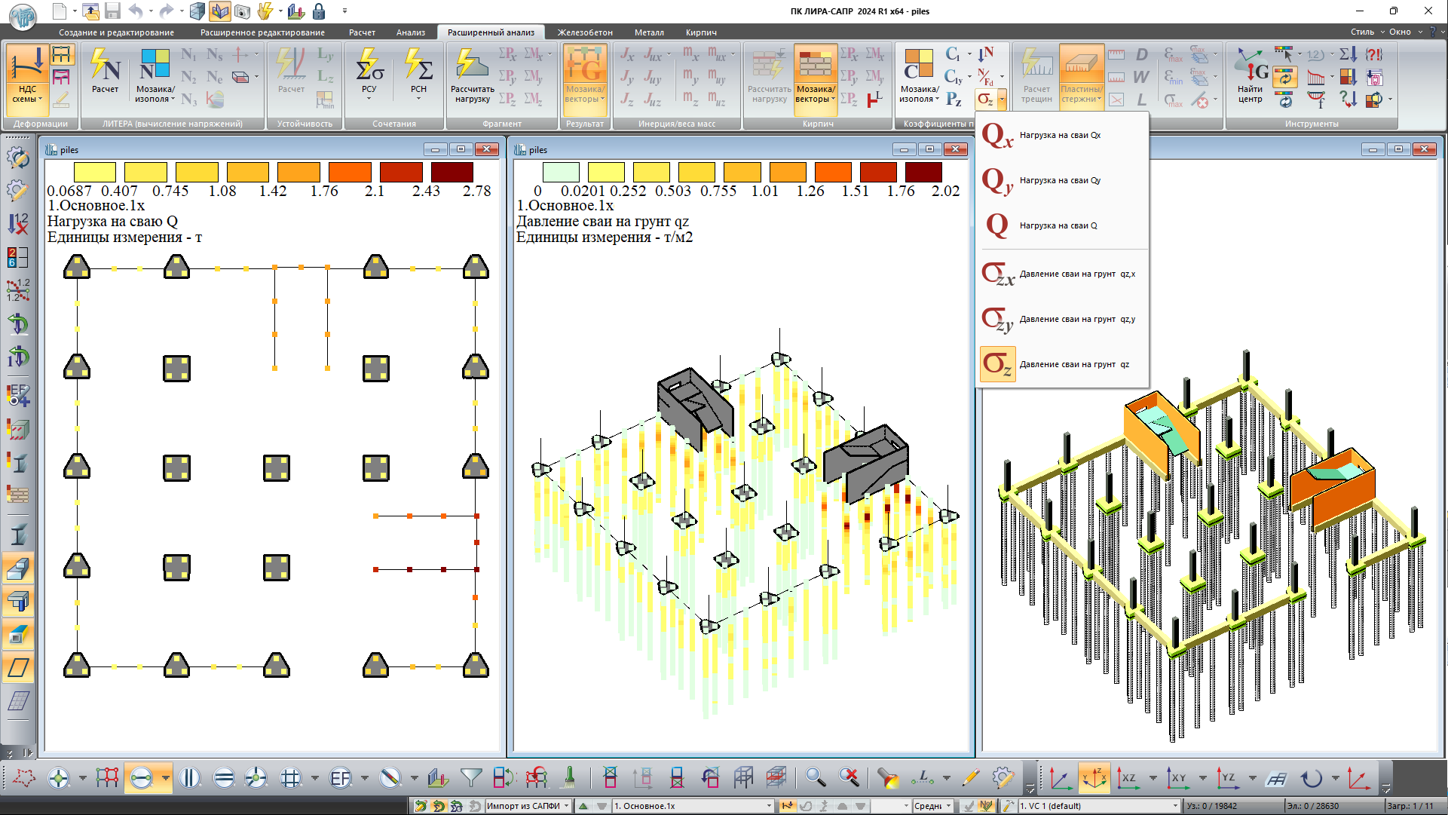
Task: Expand the 'Импорт из САПФИ' dropdown
Action: point(566,806)
